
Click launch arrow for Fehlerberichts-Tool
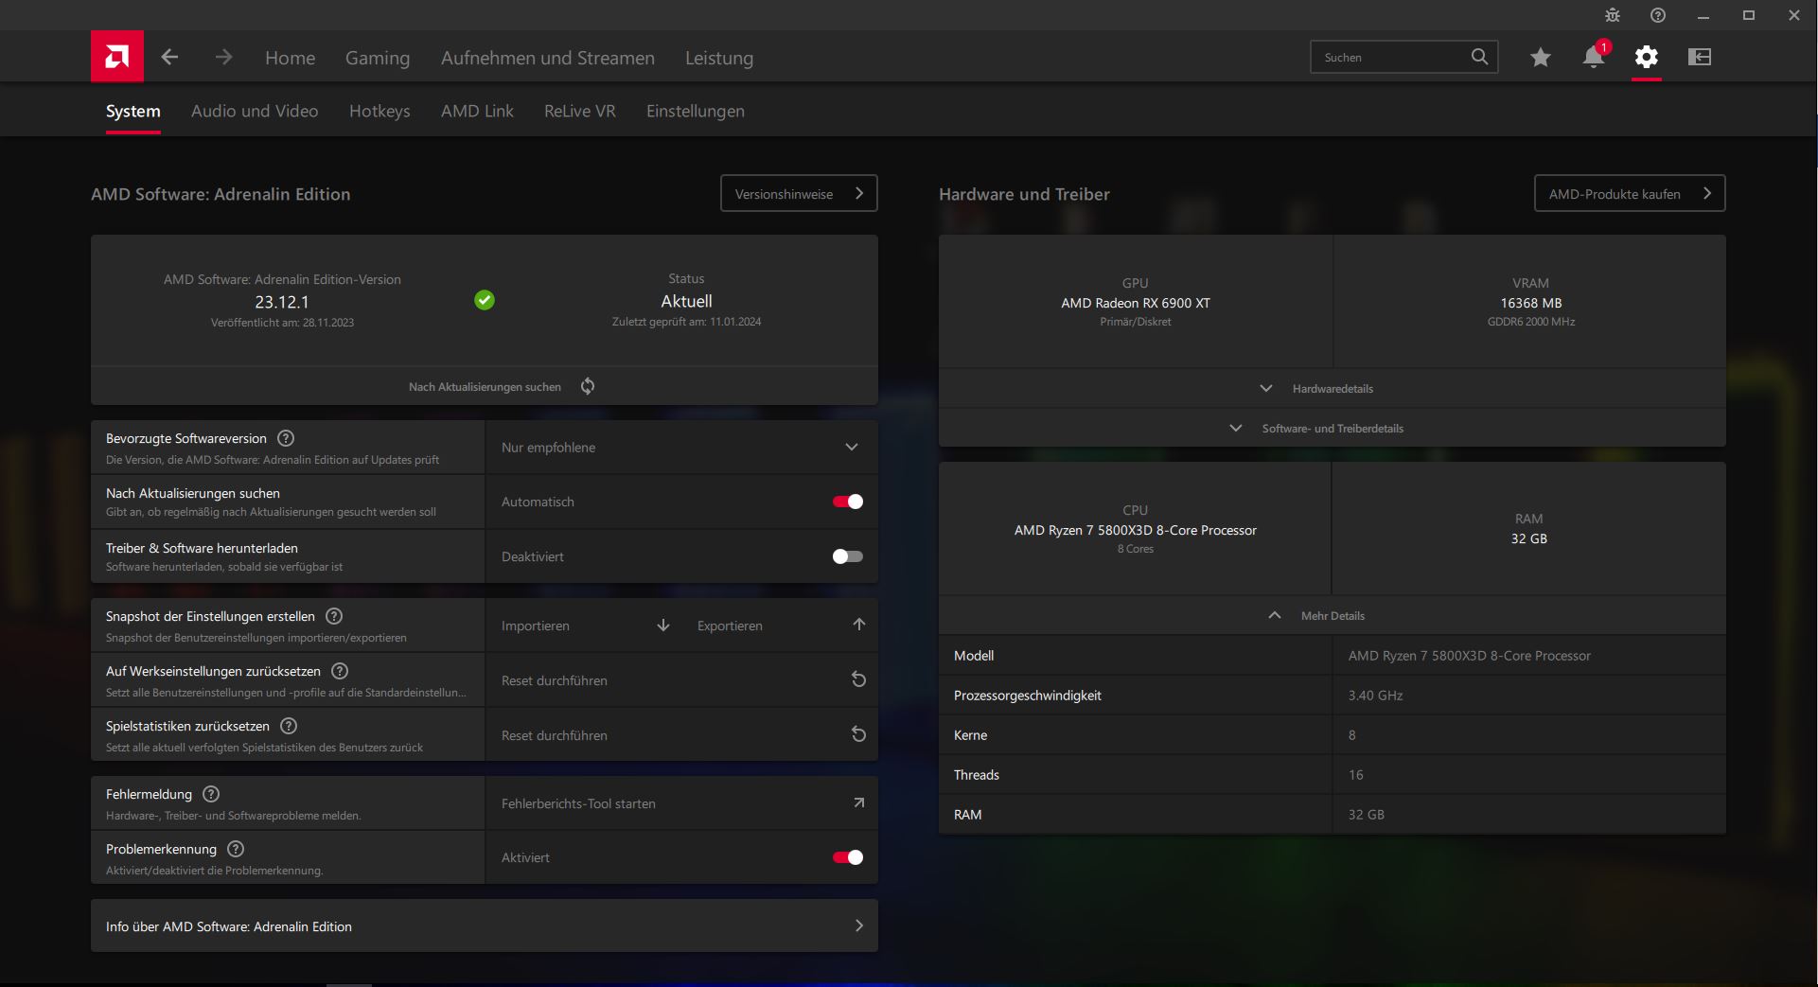click(859, 802)
